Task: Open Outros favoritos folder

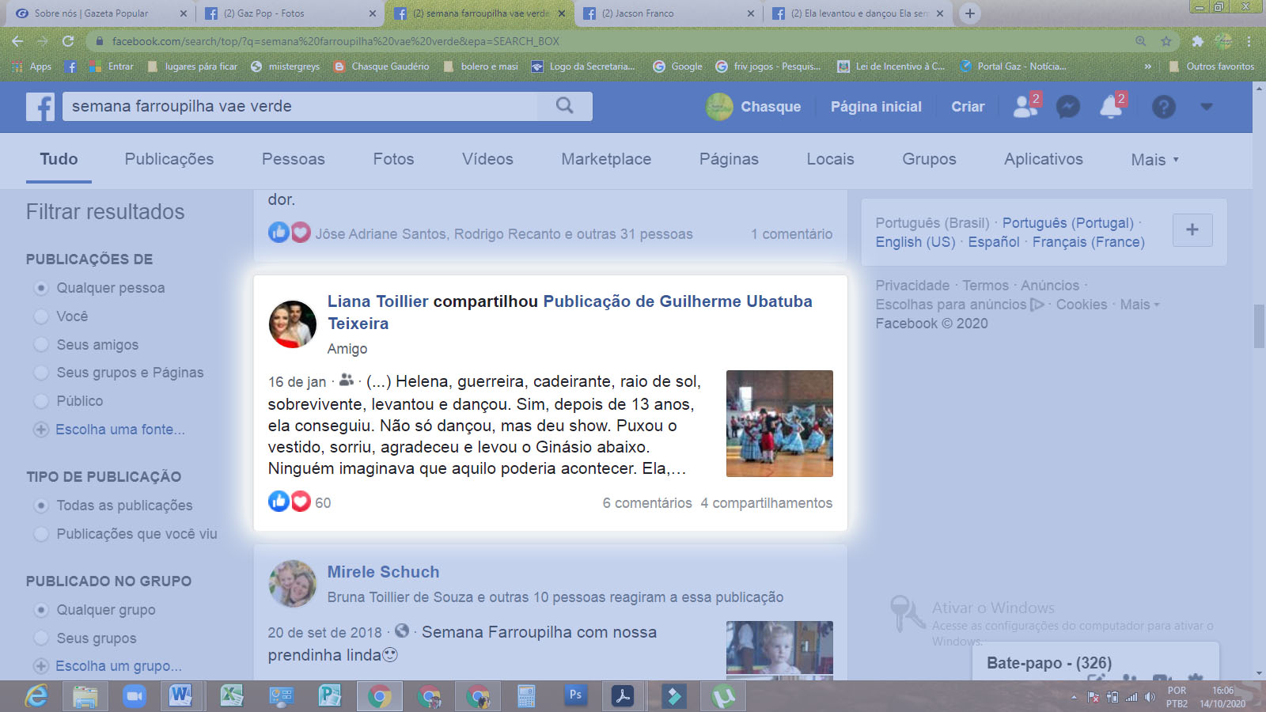Action: tap(1211, 66)
